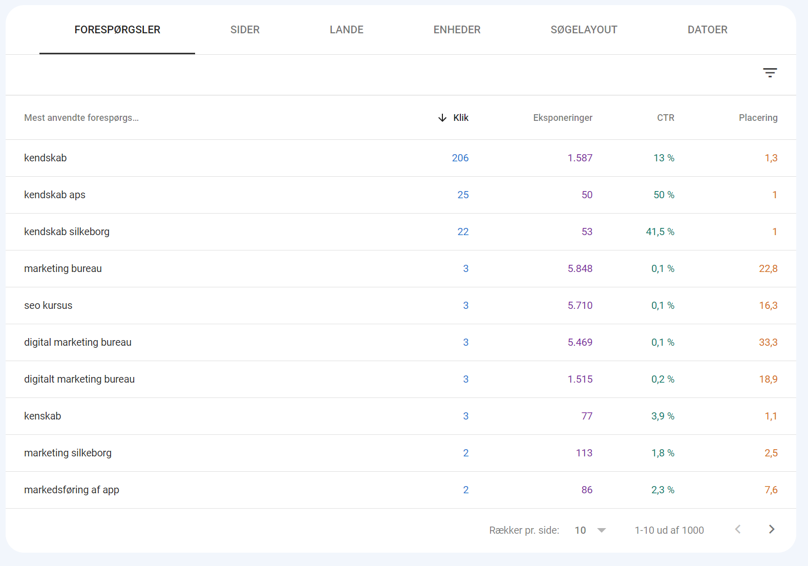This screenshot has height=566, width=808.
Task: Select the 'marketing silkeborg' query
Action: pos(68,453)
